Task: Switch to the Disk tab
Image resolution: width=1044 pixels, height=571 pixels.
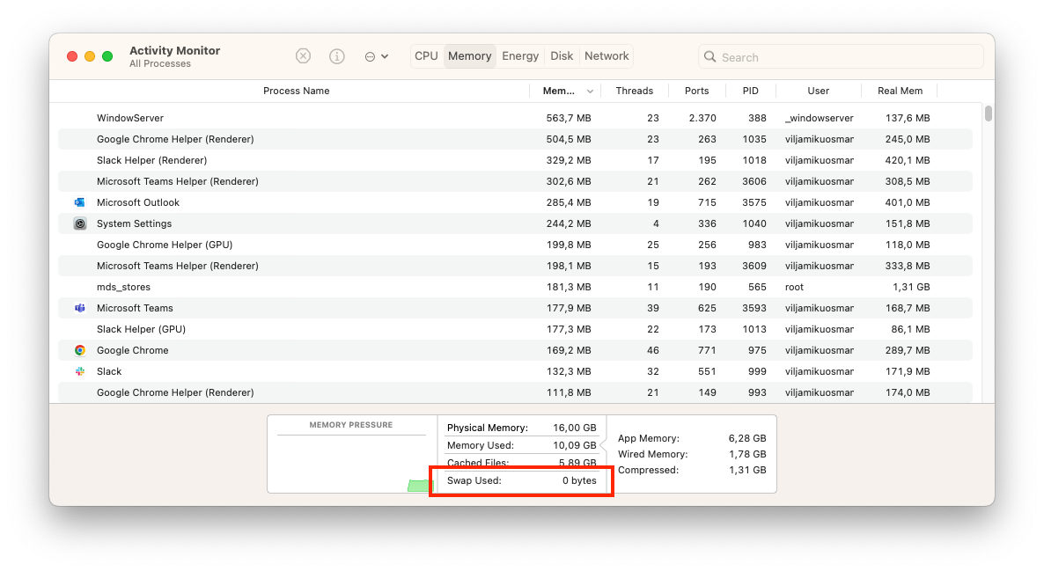Action: tap(562, 56)
